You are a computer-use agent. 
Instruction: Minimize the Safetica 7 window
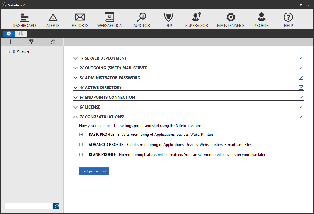294,5
